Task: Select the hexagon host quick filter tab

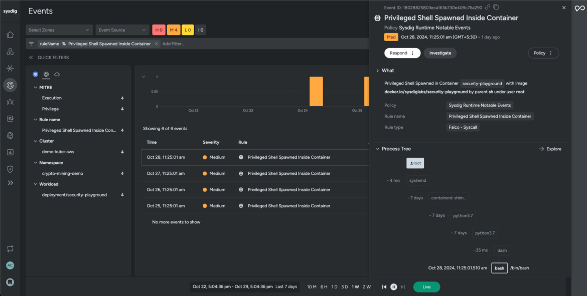Action: (46, 74)
